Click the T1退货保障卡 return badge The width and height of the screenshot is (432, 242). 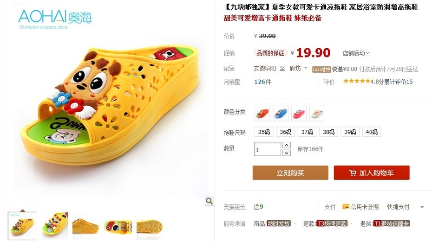(x=392, y=223)
